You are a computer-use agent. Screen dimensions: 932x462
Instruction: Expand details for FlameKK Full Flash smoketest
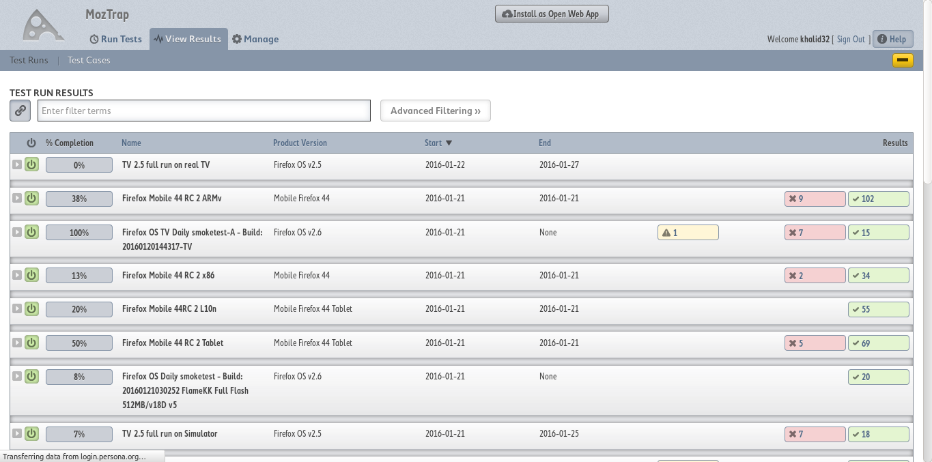pyautogui.click(x=17, y=376)
